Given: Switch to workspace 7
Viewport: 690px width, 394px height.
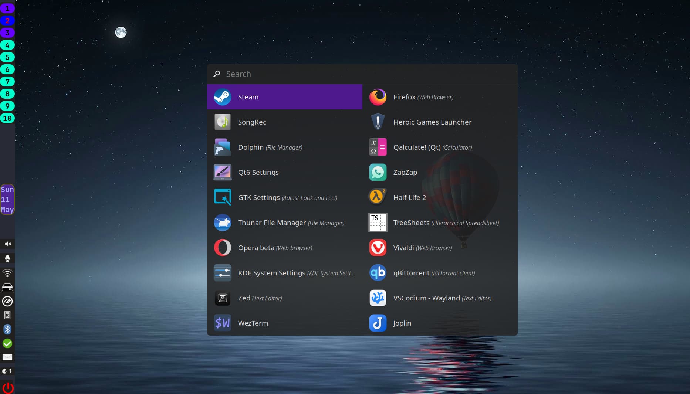Looking at the screenshot, I should click(x=7, y=82).
